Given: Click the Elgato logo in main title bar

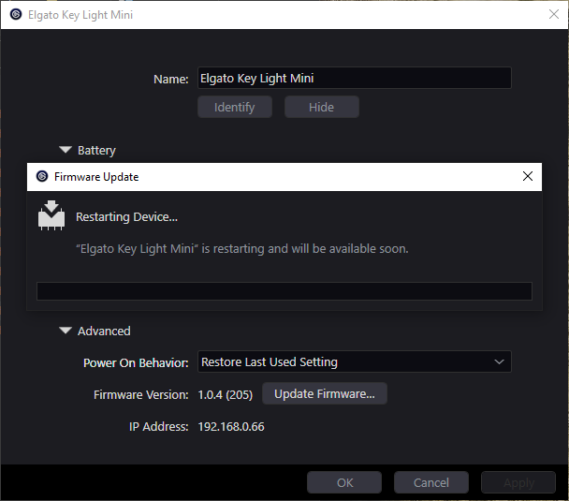Looking at the screenshot, I should point(16,15).
